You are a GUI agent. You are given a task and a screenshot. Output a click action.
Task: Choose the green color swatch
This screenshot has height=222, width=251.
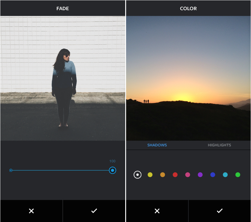238,175
